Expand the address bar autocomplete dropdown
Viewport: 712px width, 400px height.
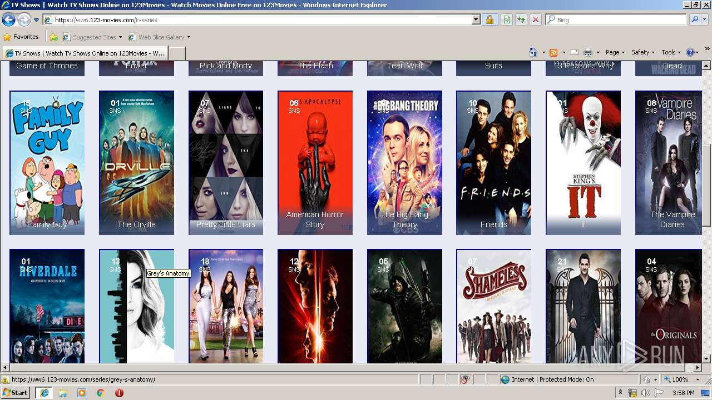point(476,19)
